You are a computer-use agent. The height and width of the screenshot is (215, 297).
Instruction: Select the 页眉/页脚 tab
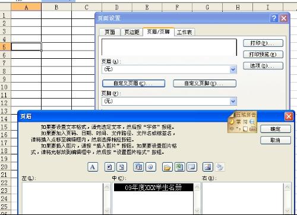coord(159,31)
